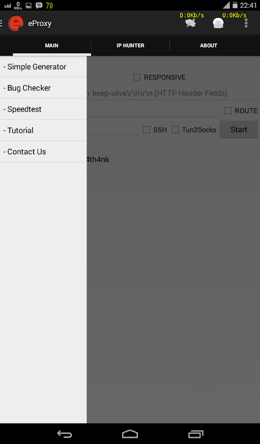Open recent apps overview
Viewport: 260px width, 444px height.
(x=196, y=434)
